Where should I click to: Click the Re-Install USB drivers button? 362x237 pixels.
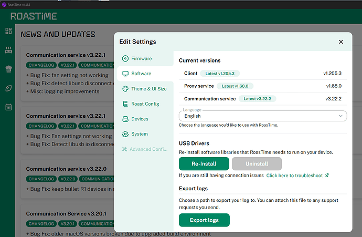tap(204, 164)
